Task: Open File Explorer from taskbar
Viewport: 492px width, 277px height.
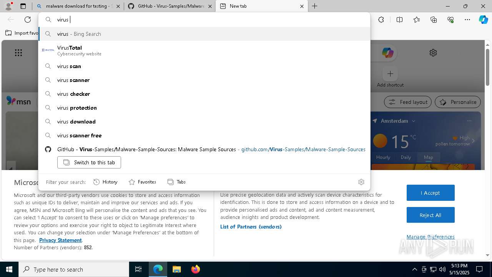Action: pyautogui.click(x=176, y=269)
